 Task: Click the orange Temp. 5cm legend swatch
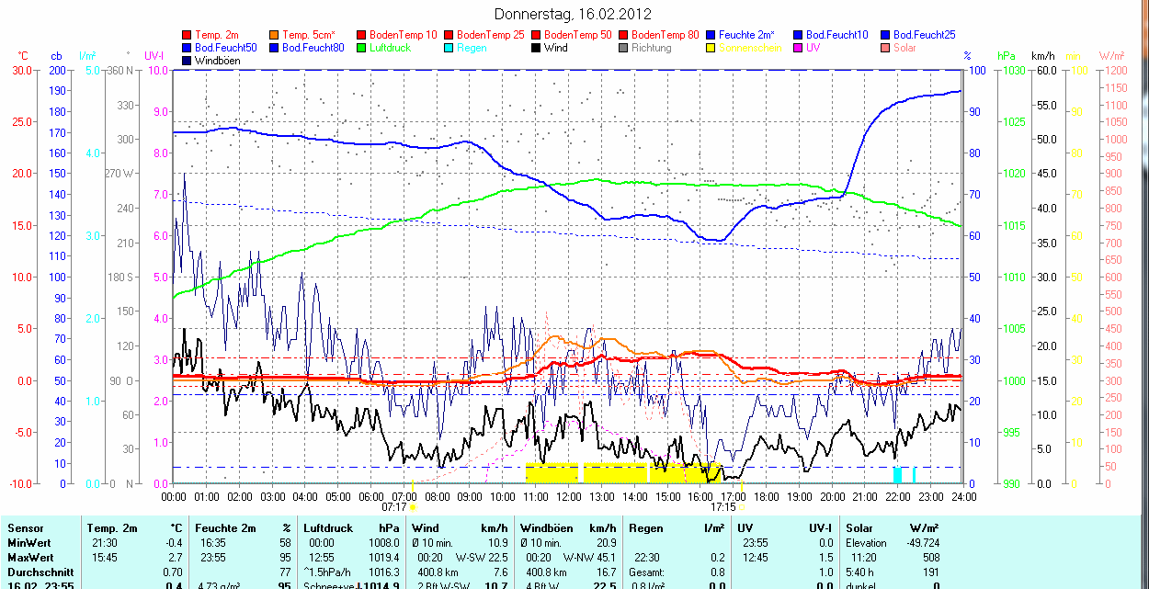(275, 35)
